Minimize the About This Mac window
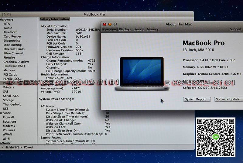 [110, 24]
